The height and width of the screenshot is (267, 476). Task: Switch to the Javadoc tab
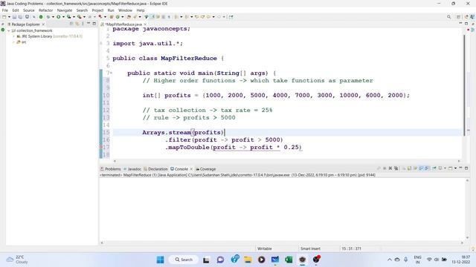[x=132, y=169]
